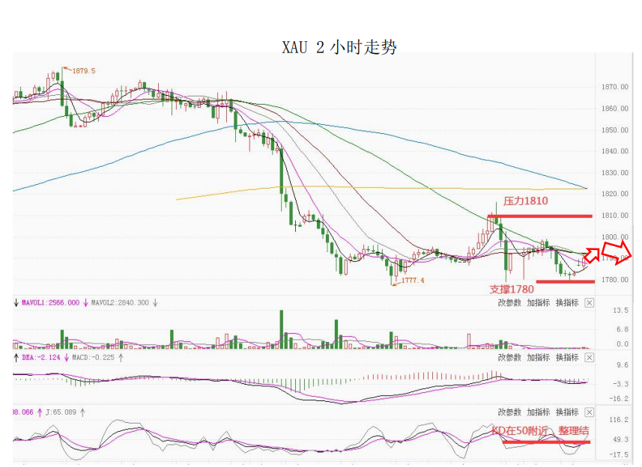Click the MAVOL1:2566.000 value label
This screenshot has height=467, width=642.
pyautogui.click(x=50, y=303)
